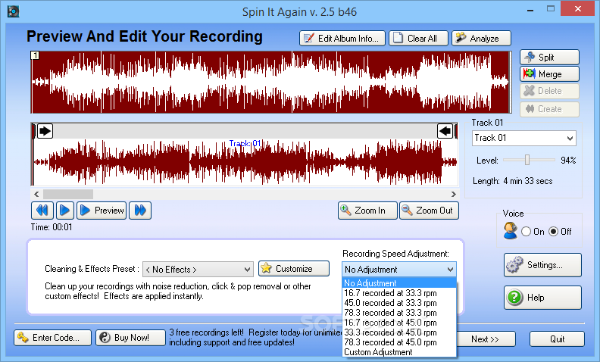Play the recording with the play button
This screenshot has height=362, width=600.
tap(64, 211)
